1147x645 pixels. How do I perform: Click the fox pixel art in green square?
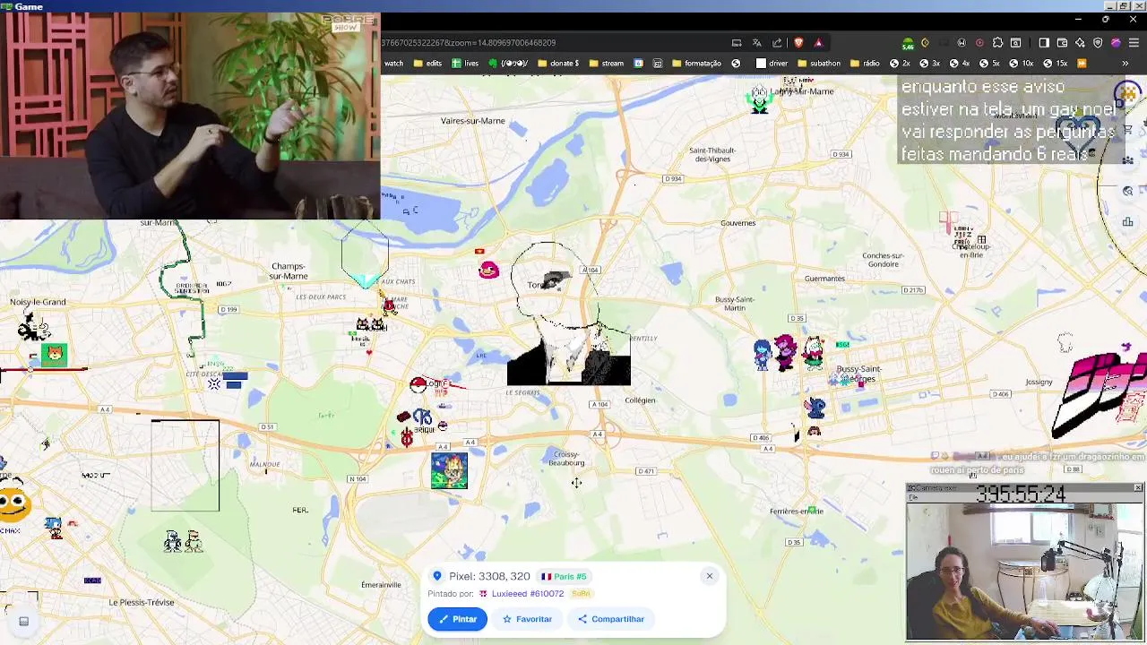[x=54, y=355]
